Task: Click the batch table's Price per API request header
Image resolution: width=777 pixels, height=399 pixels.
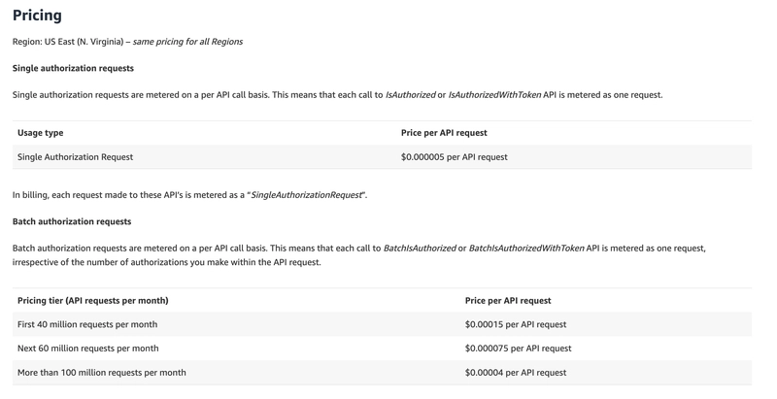Action: click(x=508, y=301)
